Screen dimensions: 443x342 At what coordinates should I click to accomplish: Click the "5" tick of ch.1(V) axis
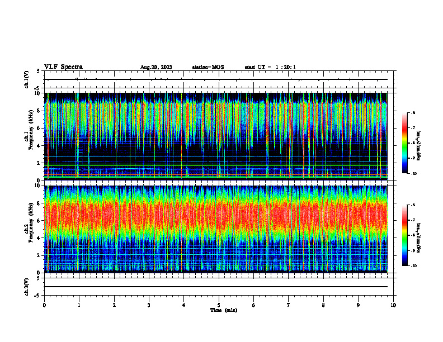tap(39, 72)
